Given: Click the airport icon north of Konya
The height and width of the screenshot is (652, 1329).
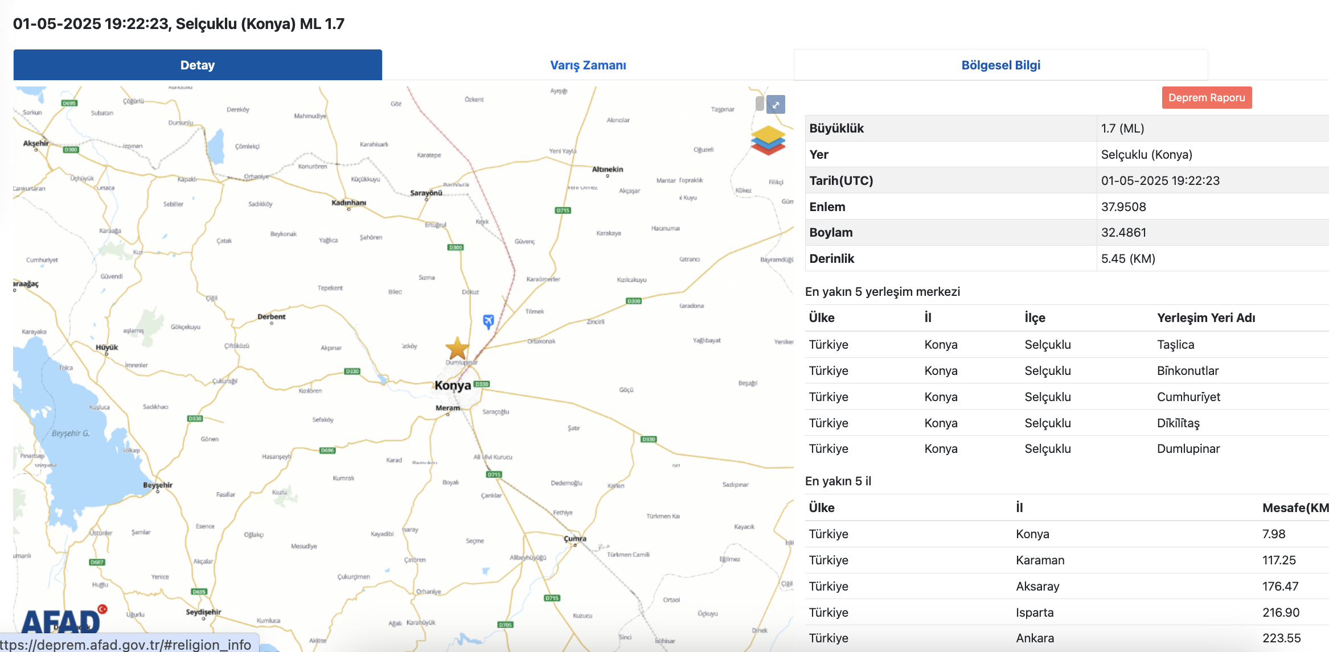Looking at the screenshot, I should [x=488, y=321].
